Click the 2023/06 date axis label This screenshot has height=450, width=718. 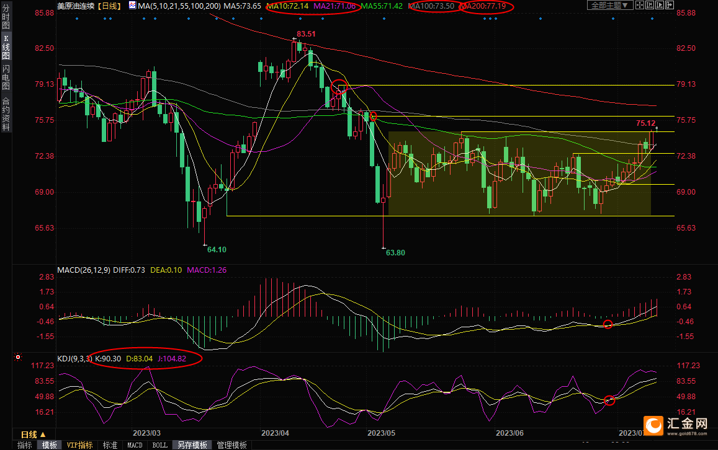509,433
